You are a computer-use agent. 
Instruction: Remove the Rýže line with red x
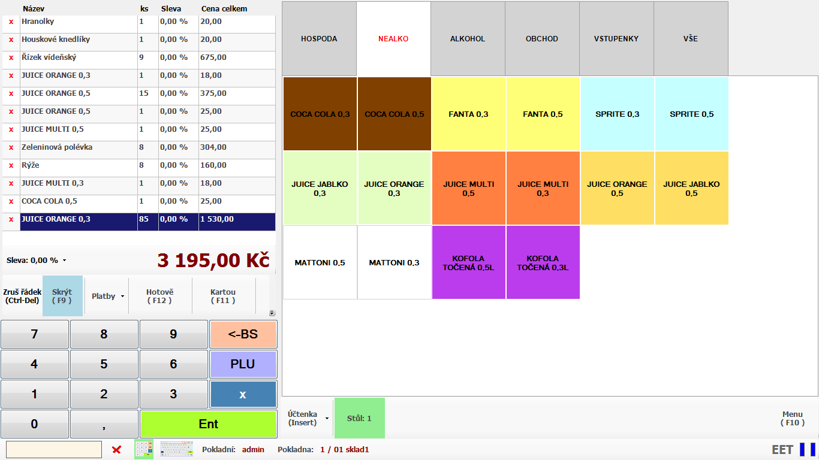pos(11,166)
